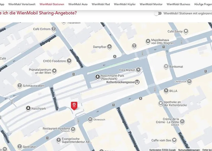Select Spektakel bar pin
Screen dimensions: 212x151
pyautogui.click(x=20, y=146)
